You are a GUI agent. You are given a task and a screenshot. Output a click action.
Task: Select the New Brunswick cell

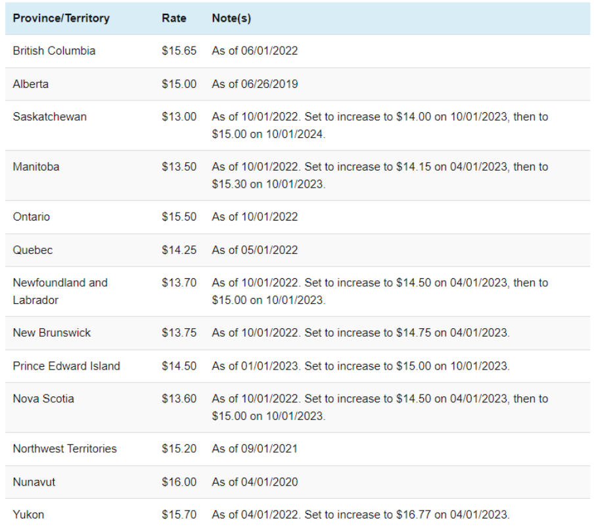point(52,332)
